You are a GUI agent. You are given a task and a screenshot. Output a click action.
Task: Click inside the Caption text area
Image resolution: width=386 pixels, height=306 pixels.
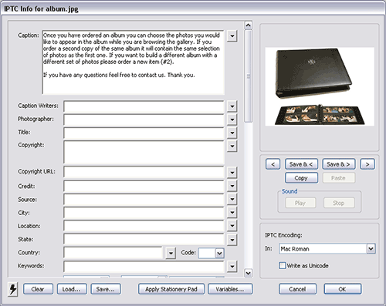point(134,62)
